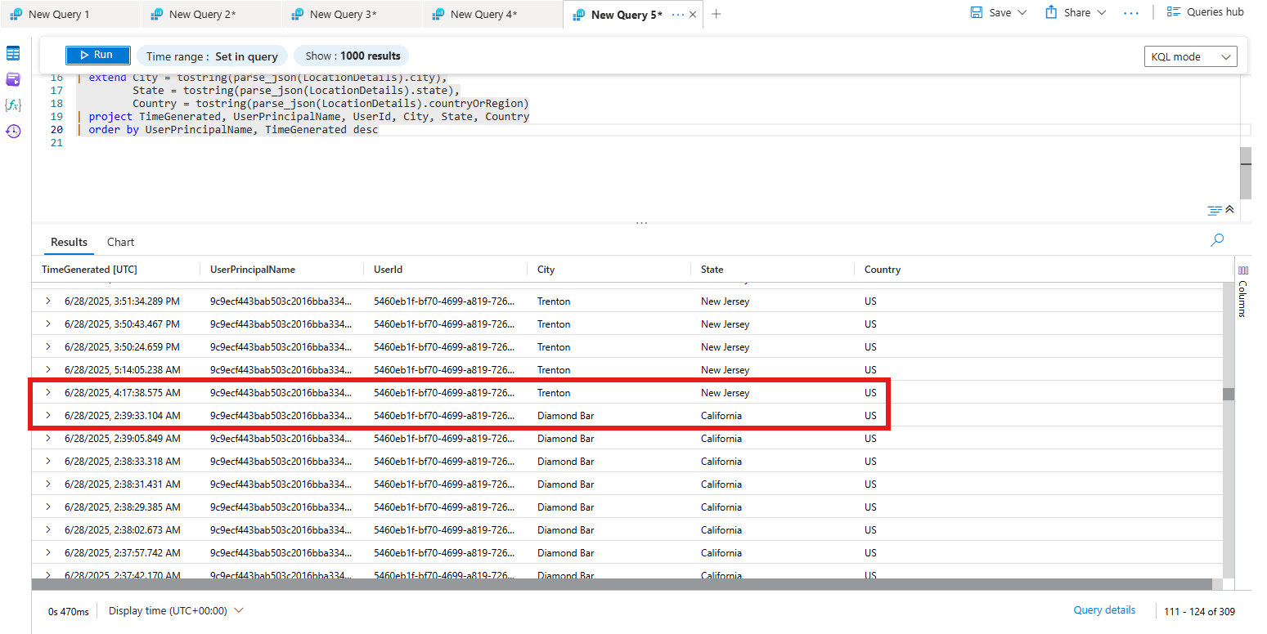
Task: Switch to the New Query 4 tab
Action: pyautogui.click(x=483, y=14)
